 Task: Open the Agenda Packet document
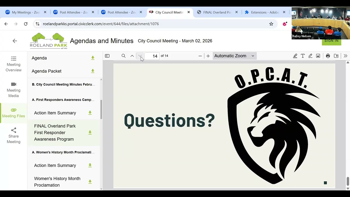(46, 71)
